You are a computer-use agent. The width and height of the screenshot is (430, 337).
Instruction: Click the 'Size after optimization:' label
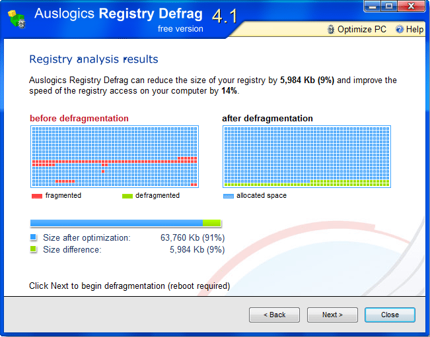(87, 237)
